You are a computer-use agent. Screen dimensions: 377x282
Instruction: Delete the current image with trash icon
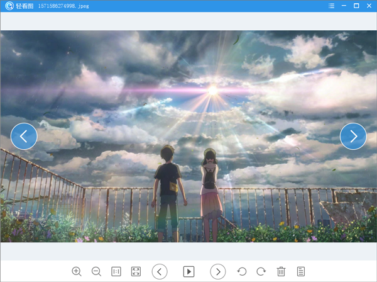point(281,271)
